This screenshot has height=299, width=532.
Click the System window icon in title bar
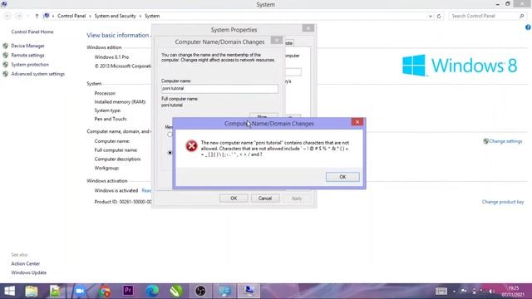(4, 4)
